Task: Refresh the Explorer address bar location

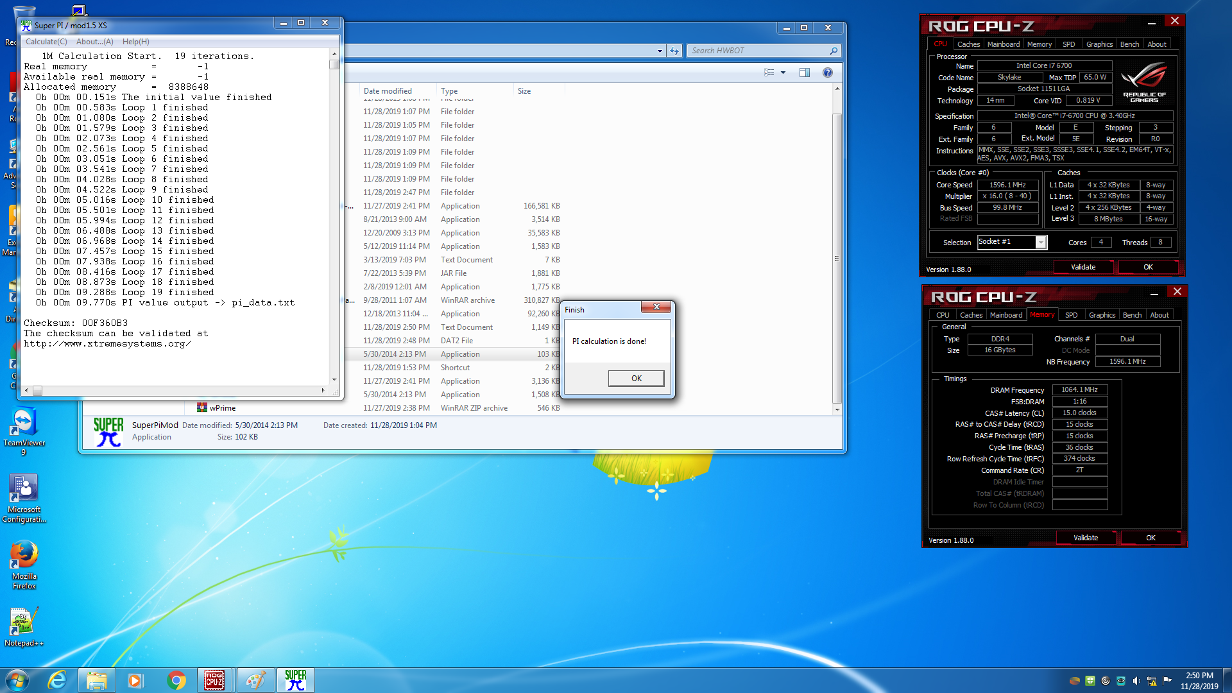Action: 674,51
